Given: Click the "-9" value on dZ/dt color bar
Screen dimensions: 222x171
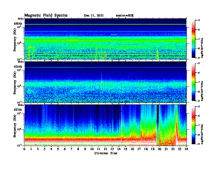Looking at the screenshot, I should pos(198,144).
